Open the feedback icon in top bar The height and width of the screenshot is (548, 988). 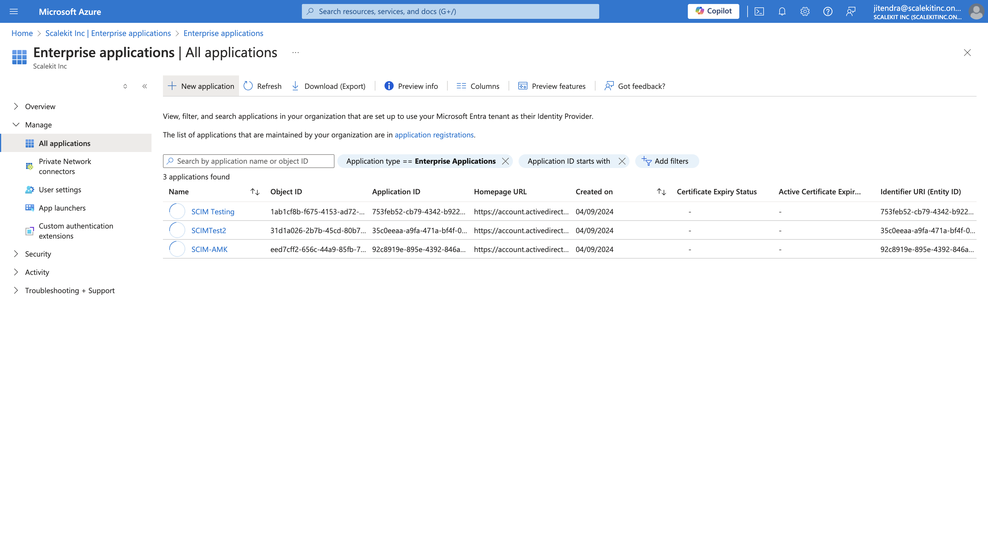851,11
